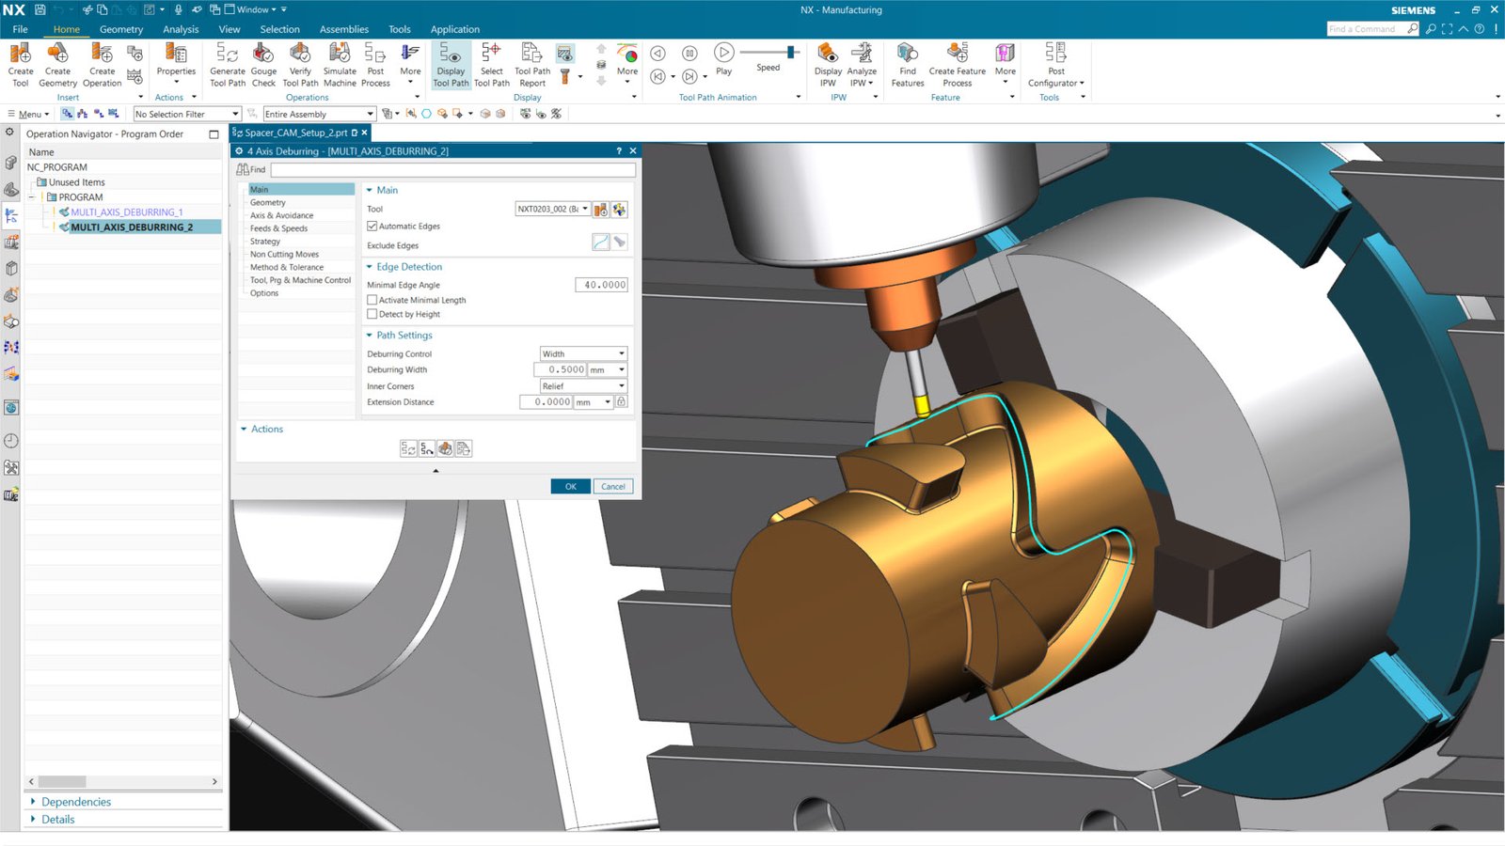Viewport: 1505px width, 846px height.
Task: Check the Detect by Height option
Action: tap(372, 314)
